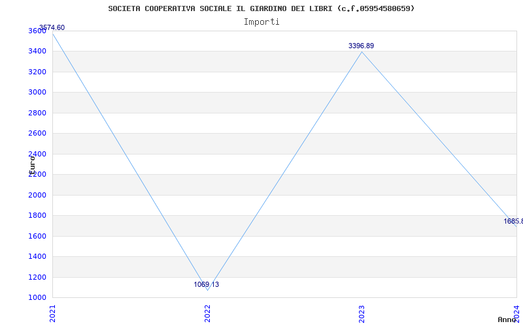The height and width of the screenshot is (326, 523).
Task: Click the 2022 x-axis label
Action: [x=207, y=314]
